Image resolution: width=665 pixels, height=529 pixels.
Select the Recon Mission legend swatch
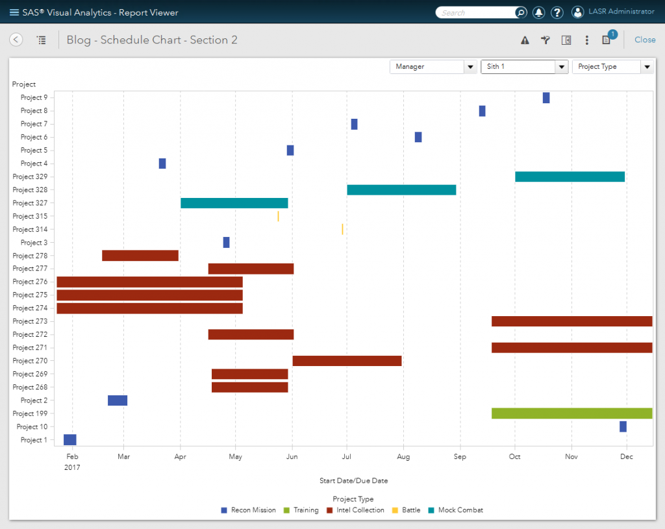point(223,510)
